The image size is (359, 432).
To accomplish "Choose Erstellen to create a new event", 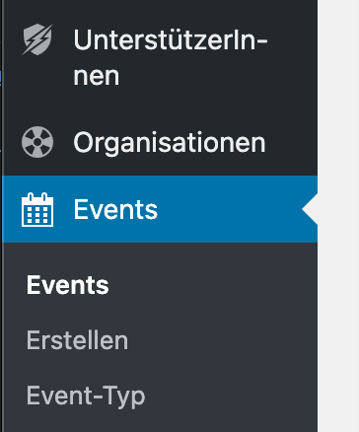I will (77, 340).
